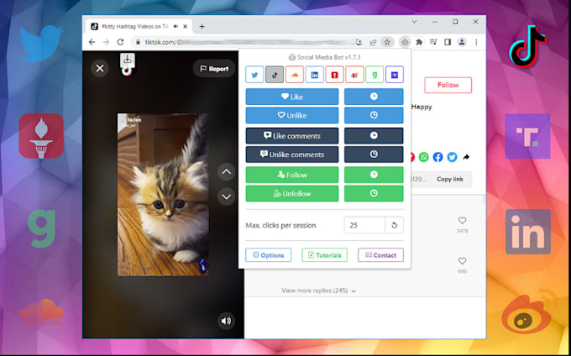Image resolution: width=571 pixels, height=356 pixels.
Task: Close the #kitty Hashtag Videos tab
Action: point(186,26)
